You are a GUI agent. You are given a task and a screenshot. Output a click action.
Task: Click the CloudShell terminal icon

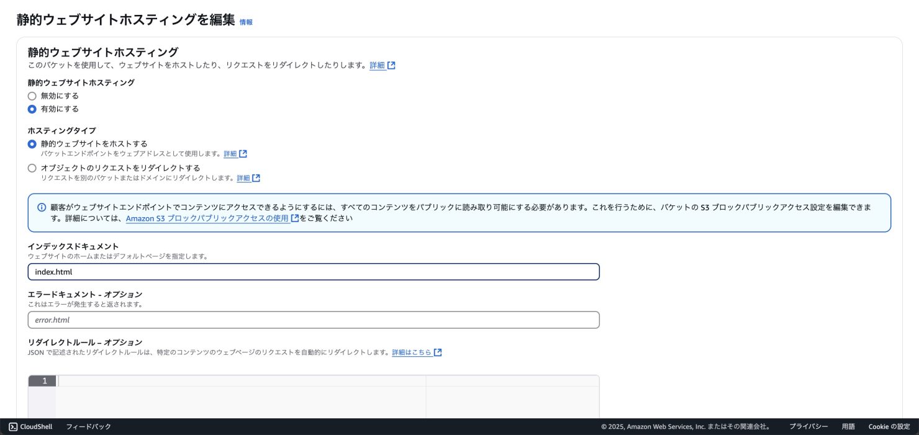(13, 427)
